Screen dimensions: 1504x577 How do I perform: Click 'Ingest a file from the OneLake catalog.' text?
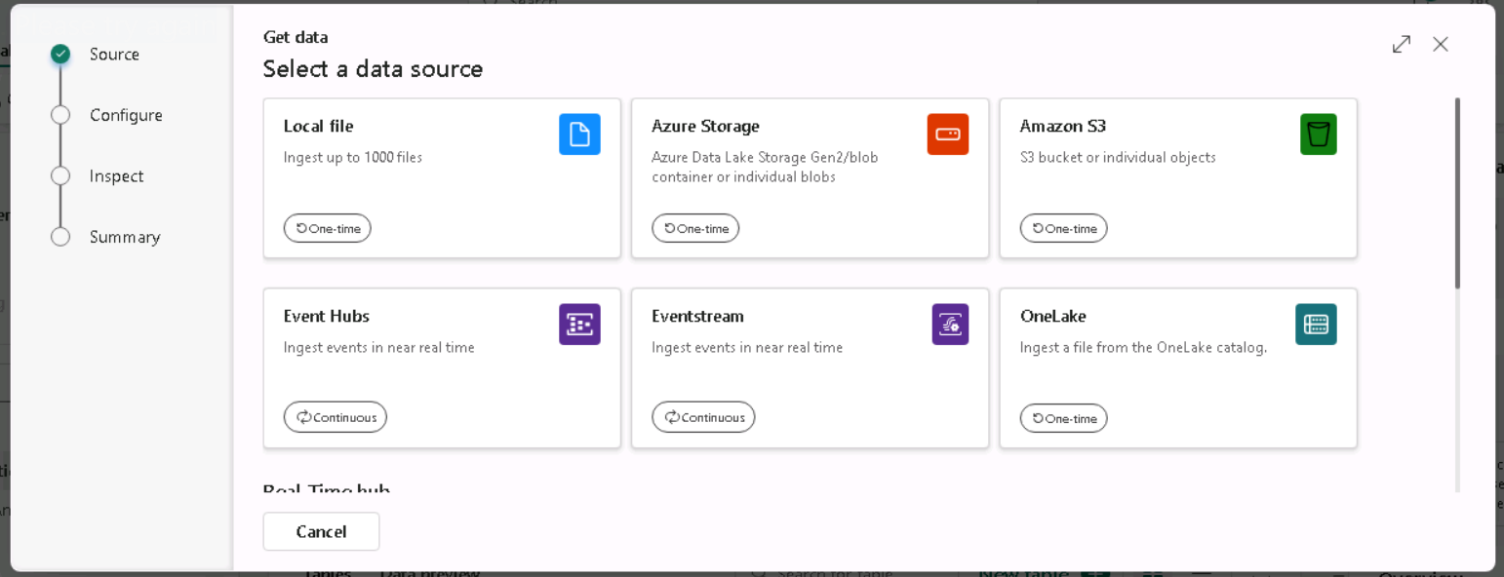[1143, 347]
